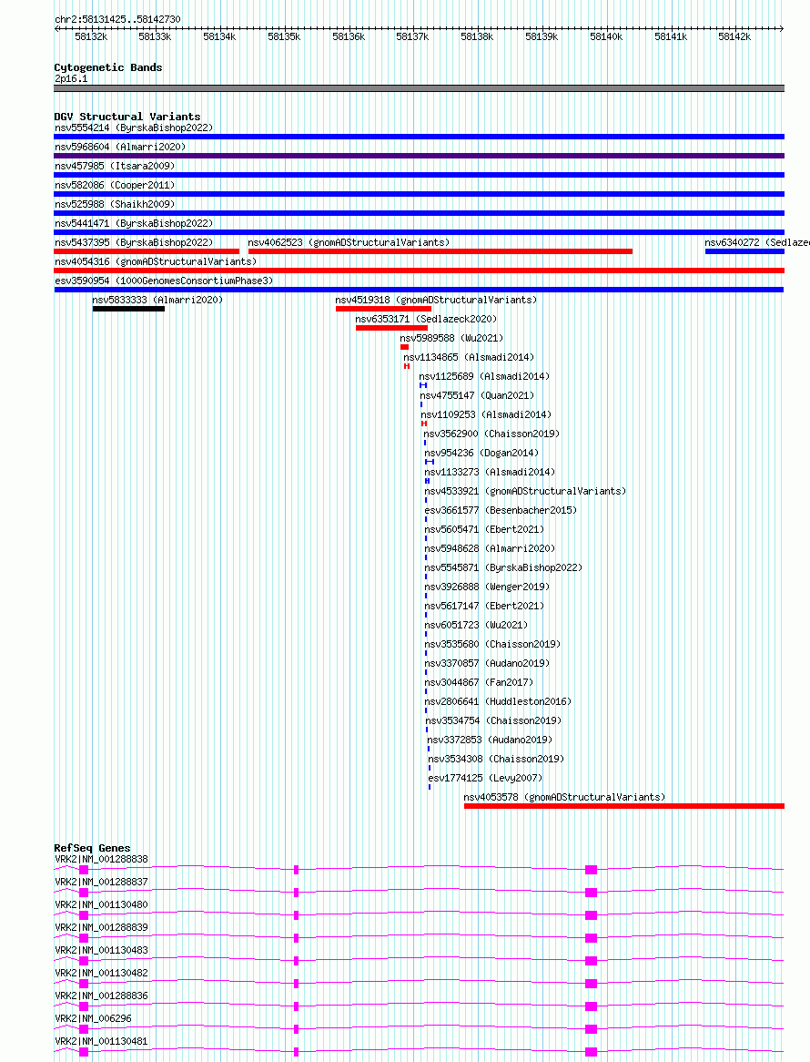This screenshot has width=810, height=1062.
Task: Click the 58137k ruler tick label
Action: click(413, 36)
